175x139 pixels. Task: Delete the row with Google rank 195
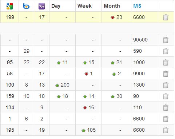166,130
